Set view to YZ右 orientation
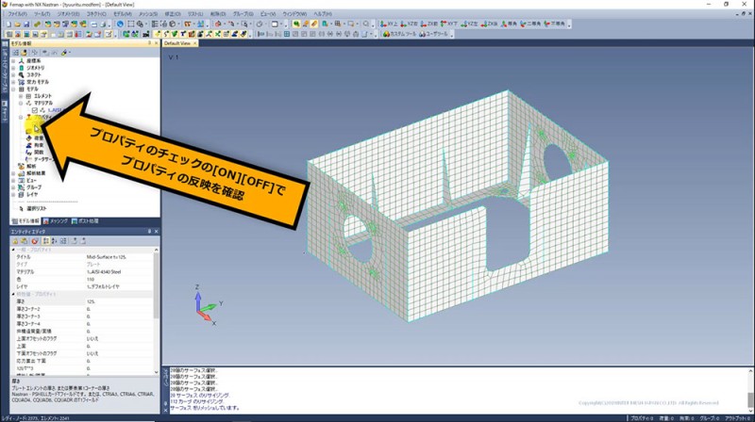755x422 pixels. [409, 24]
